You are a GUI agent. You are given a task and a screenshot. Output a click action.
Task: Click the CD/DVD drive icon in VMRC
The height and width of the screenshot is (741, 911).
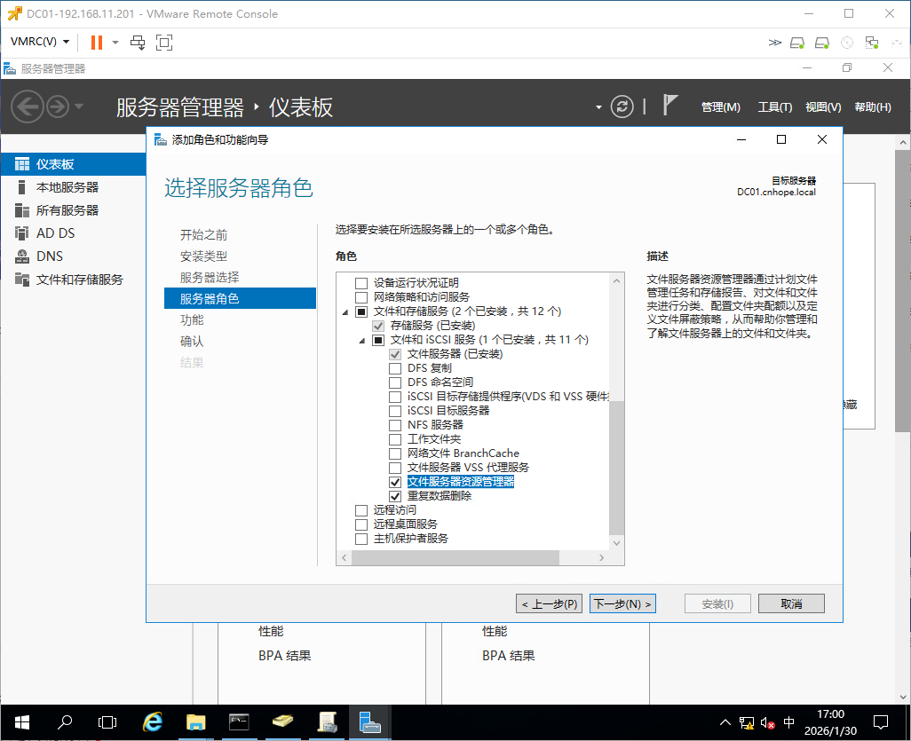coord(847,43)
